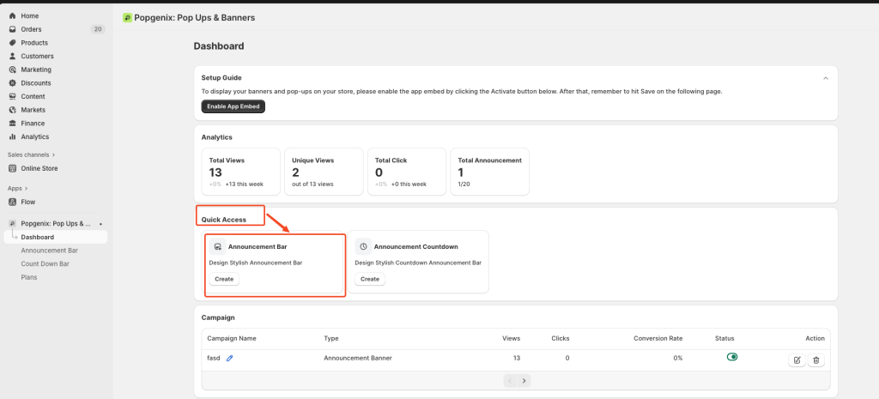This screenshot has width=879, height=399.
Task: Toggle the fasd campaign status switch
Action: 732,356
